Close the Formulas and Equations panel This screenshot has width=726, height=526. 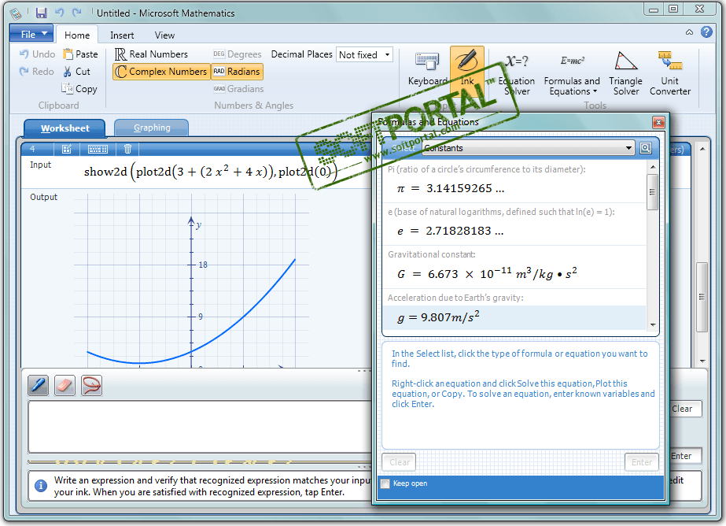pyautogui.click(x=658, y=122)
